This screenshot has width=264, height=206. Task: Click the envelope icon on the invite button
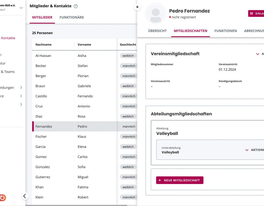(252, 13)
